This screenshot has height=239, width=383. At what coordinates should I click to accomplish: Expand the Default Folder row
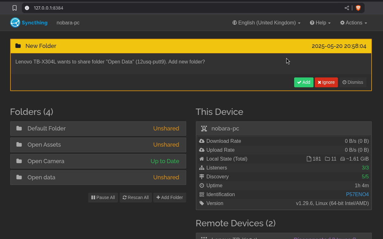click(98, 128)
